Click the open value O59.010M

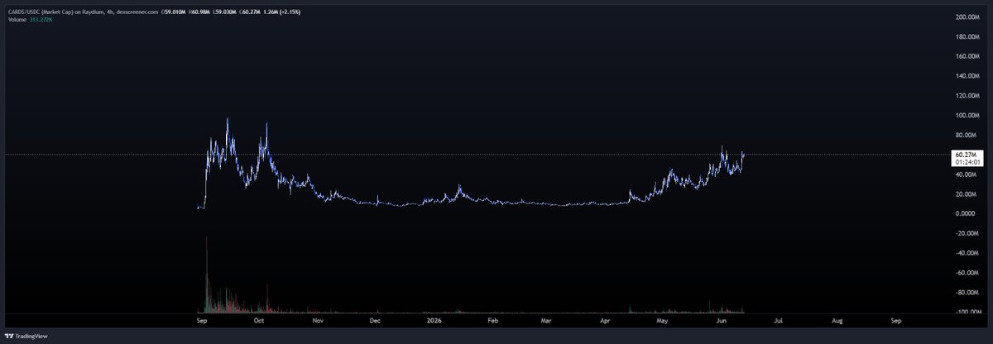pyautogui.click(x=173, y=12)
